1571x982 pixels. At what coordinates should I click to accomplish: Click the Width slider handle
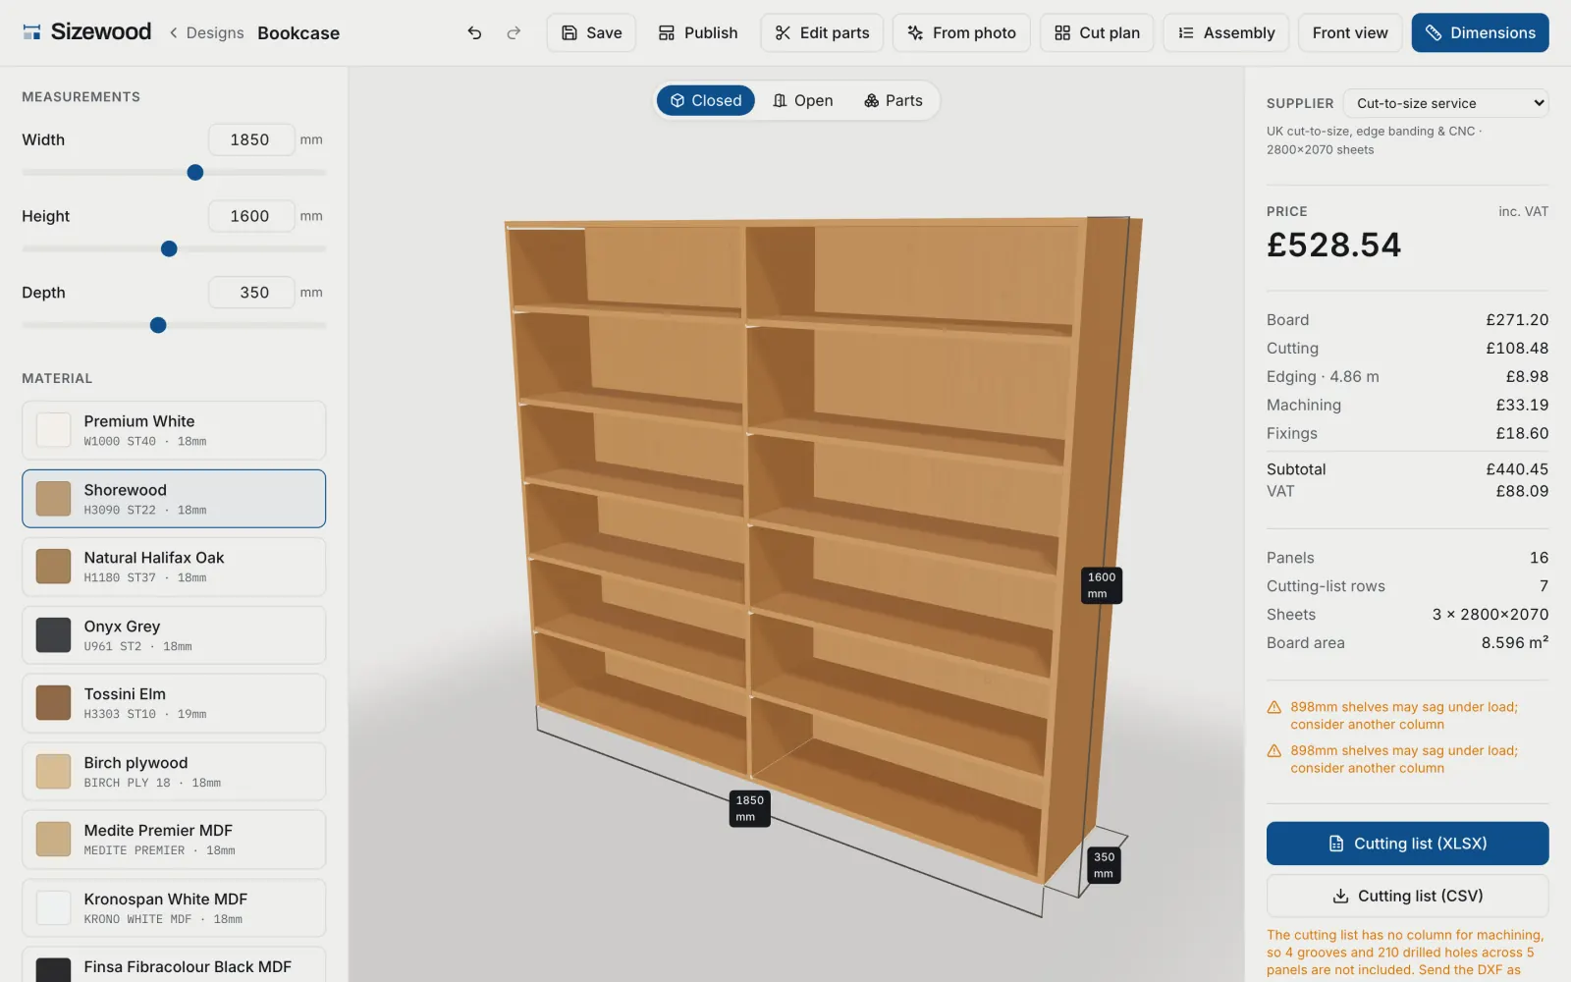click(195, 173)
